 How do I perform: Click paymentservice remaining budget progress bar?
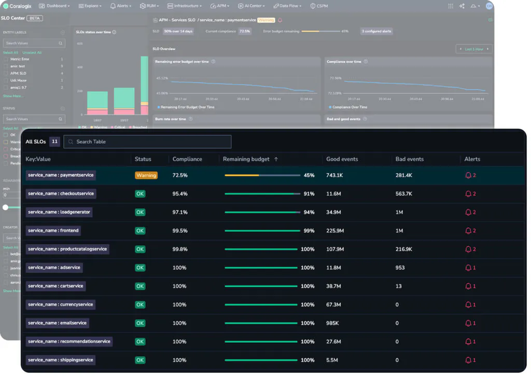pyautogui.click(x=262, y=175)
